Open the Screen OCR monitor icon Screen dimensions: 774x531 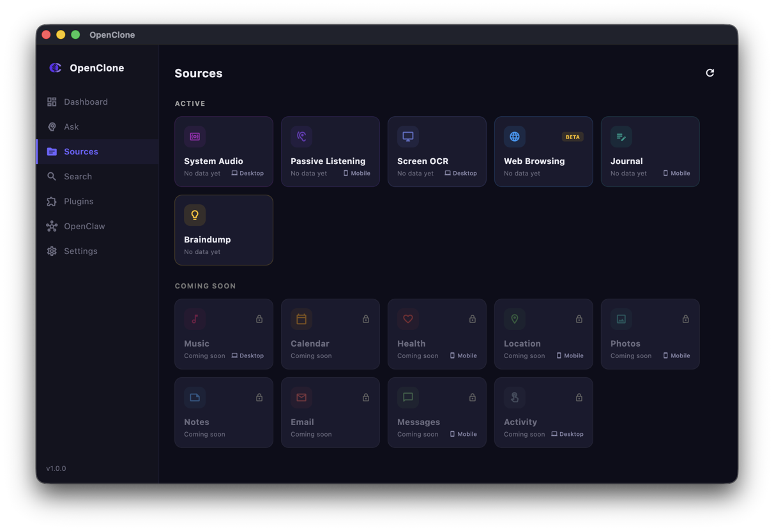tap(407, 136)
